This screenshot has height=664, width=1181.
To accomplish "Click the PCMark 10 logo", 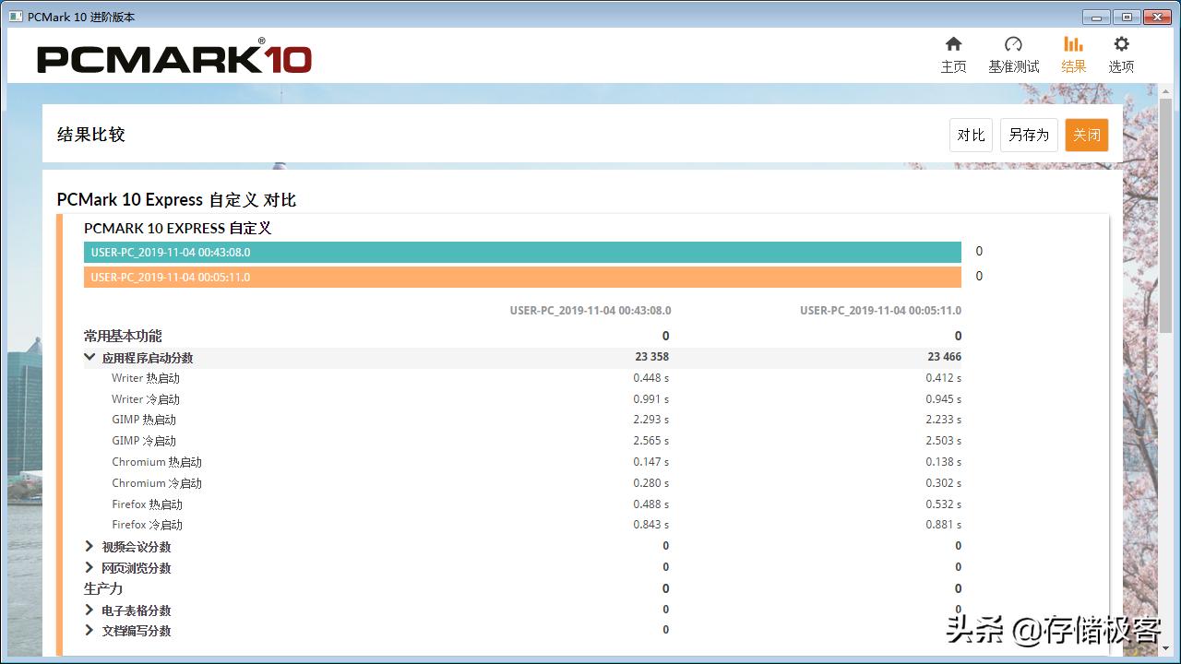I will pyautogui.click(x=174, y=58).
